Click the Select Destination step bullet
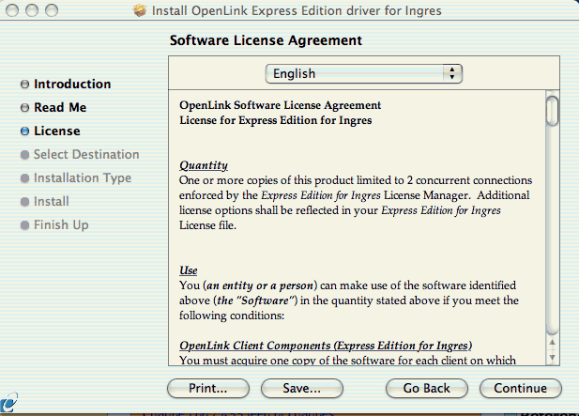The image size is (579, 416). (x=24, y=155)
